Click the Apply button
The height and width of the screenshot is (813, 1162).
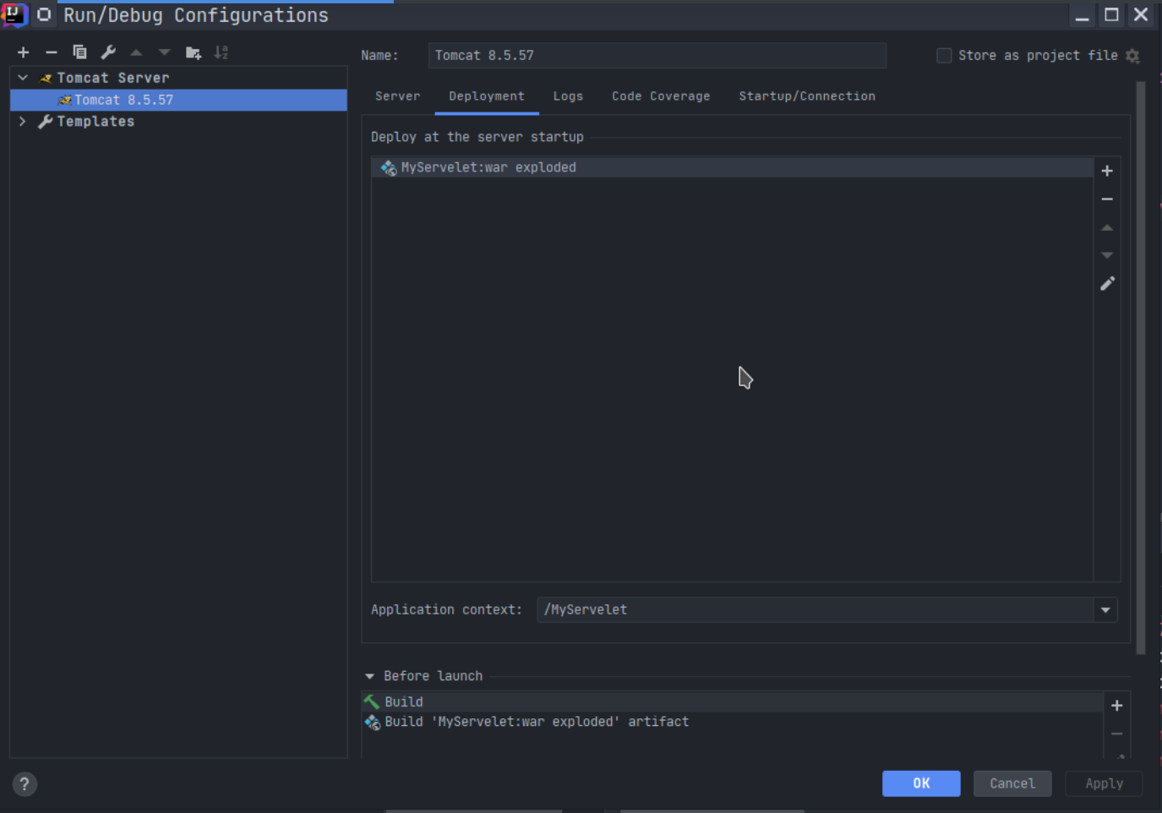tap(1104, 783)
